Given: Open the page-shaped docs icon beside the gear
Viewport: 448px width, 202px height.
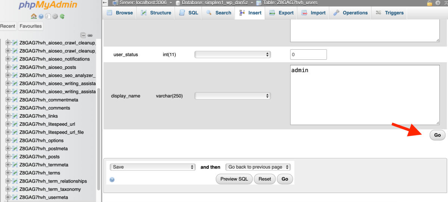Looking at the screenshot, I should click(48, 16).
